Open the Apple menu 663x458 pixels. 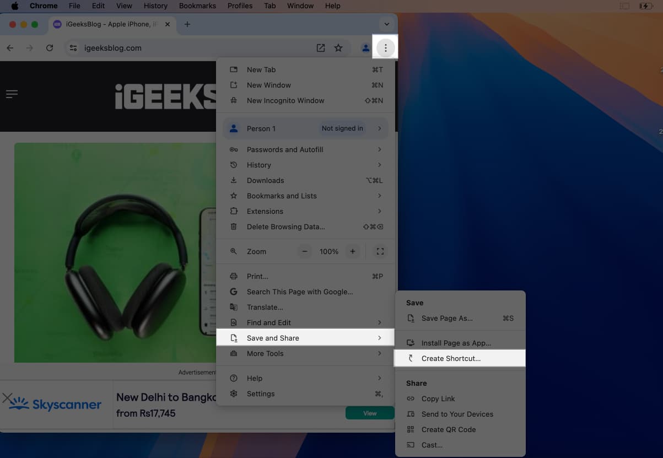click(x=15, y=6)
